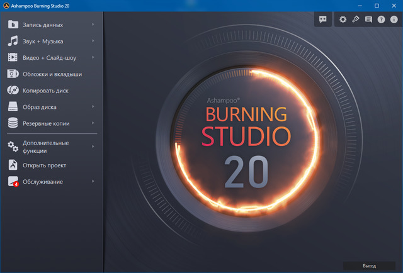Expand the Образ диска submenu arrow
Viewport: 403px width, 273px height.
pyautogui.click(x=93, y=107)
